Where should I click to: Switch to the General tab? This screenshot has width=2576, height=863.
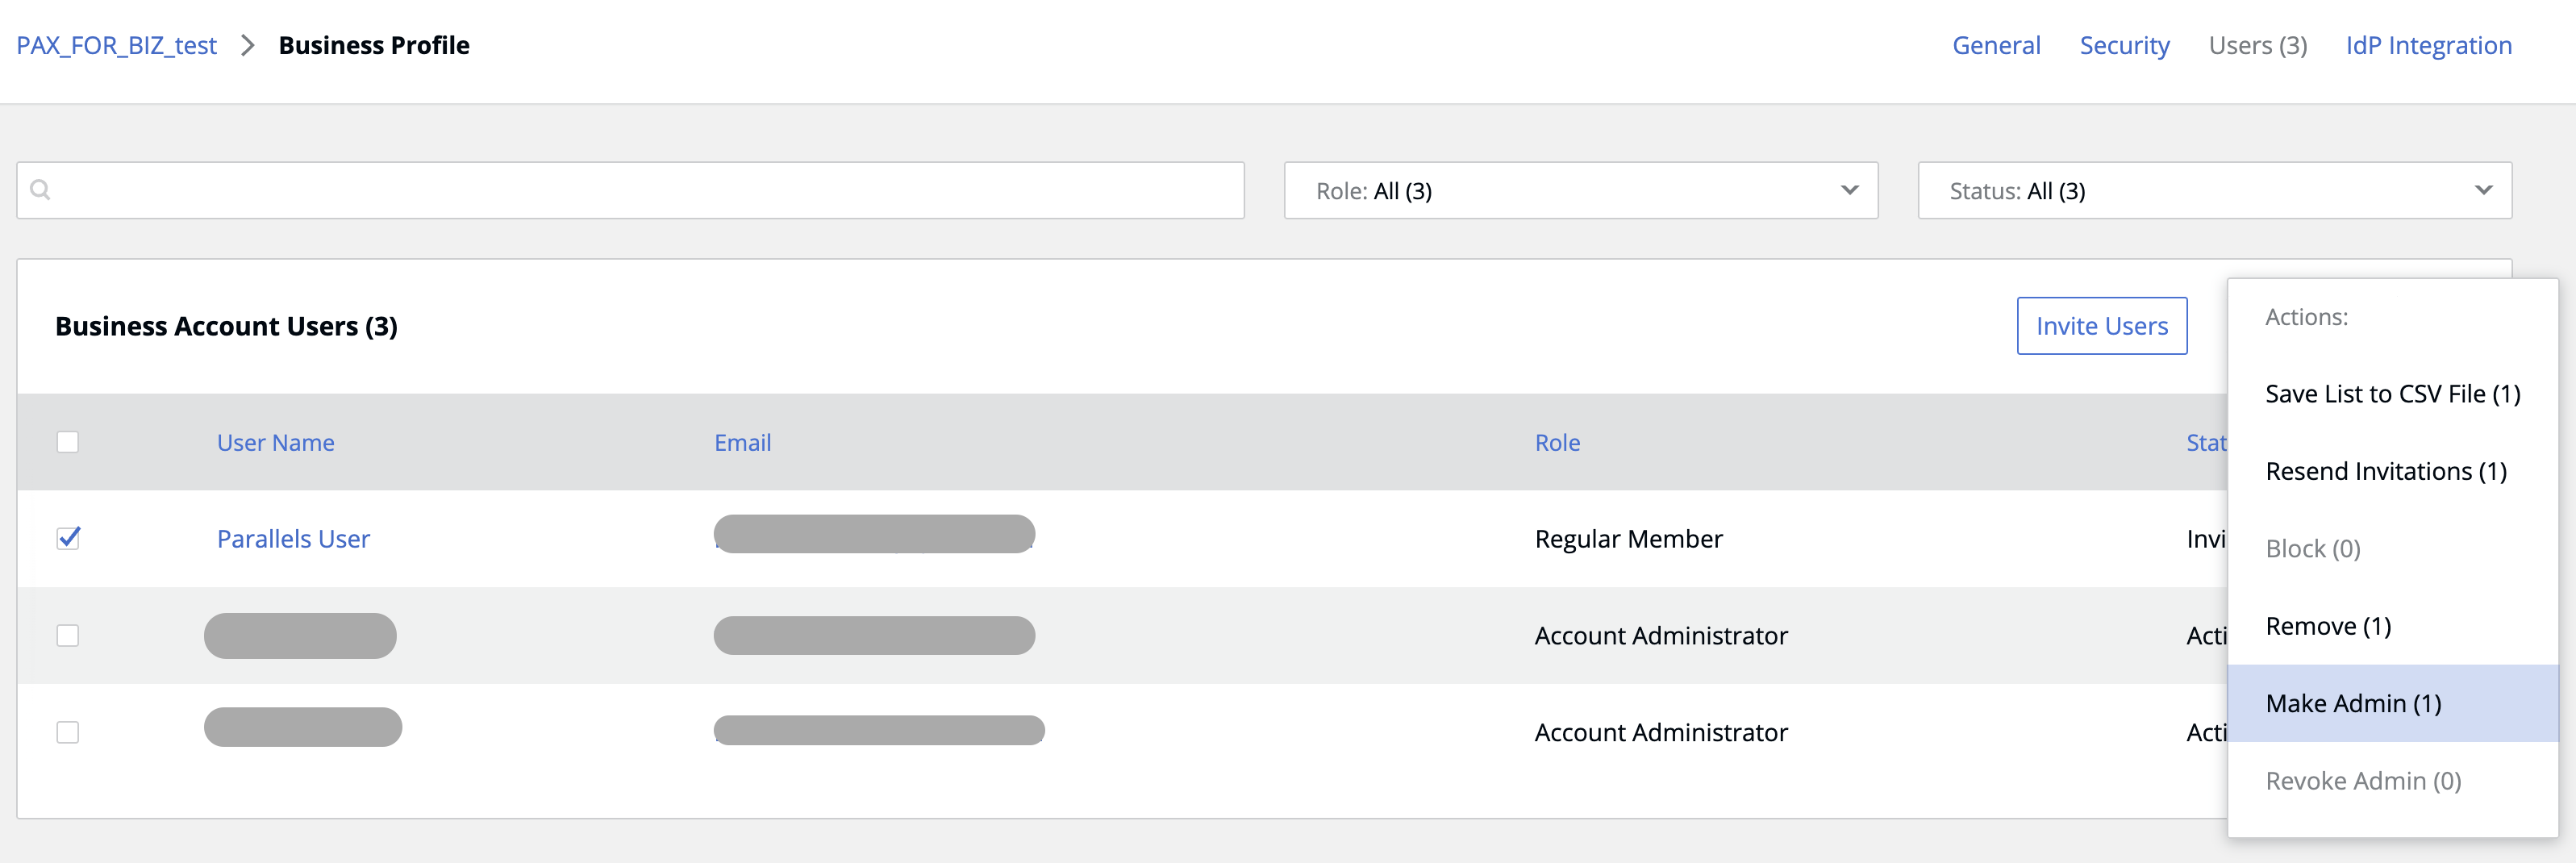tap(1996, 46)
